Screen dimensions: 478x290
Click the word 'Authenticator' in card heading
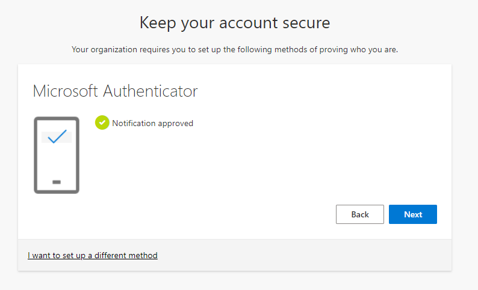pos(151,91)
